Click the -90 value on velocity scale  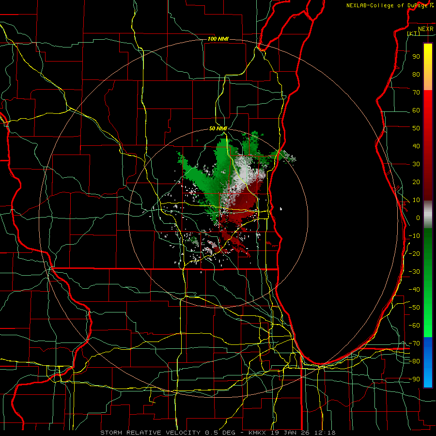[x=414, y=379]
